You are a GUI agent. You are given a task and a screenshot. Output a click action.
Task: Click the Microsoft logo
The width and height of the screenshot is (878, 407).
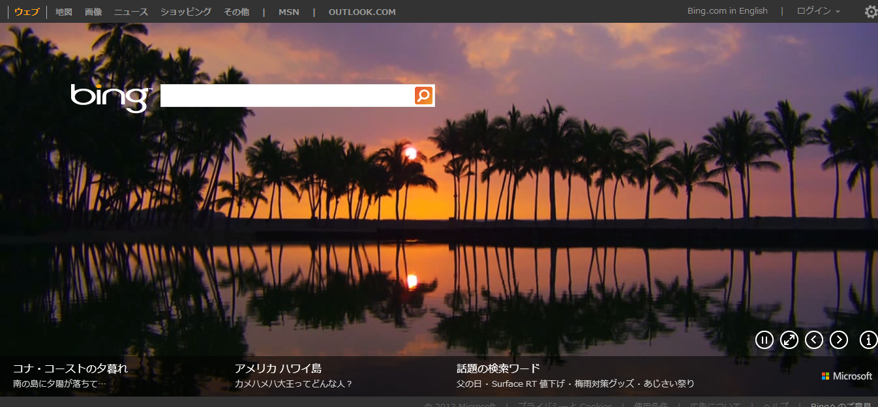(847, 376)
